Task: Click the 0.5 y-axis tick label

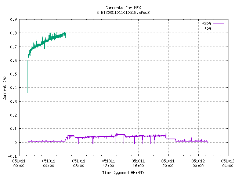Action: point(13,74)
